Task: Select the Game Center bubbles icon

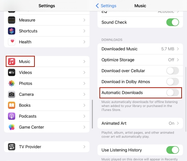Action: pyautogui.click(x=11, y=127)
